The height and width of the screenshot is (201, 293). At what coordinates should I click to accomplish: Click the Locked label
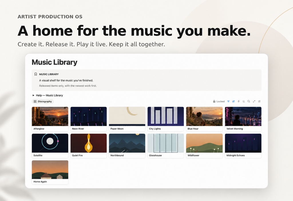(221, 101)
